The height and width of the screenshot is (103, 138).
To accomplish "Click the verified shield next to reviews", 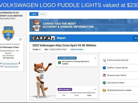I will click(19, 63).
